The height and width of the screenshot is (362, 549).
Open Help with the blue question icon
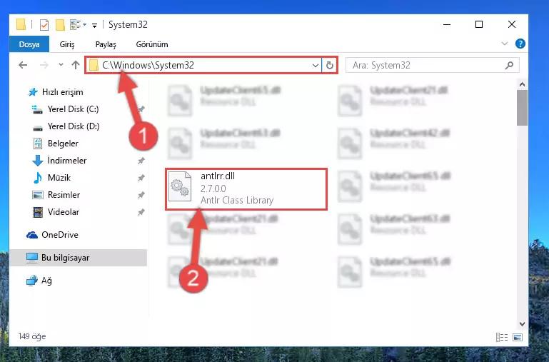click(x=520, y=44)
